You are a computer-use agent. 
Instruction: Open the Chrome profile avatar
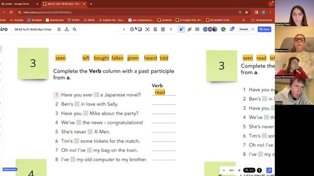(x=263, y=12)
